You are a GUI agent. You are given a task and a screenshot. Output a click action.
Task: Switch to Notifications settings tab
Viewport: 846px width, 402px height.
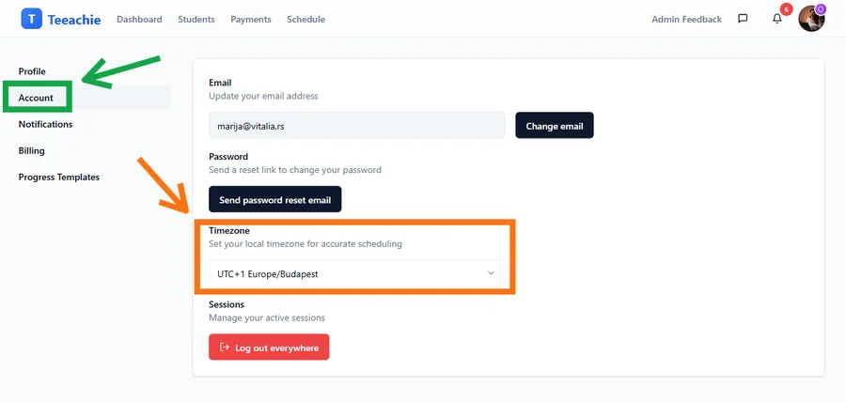click(45, 124)
